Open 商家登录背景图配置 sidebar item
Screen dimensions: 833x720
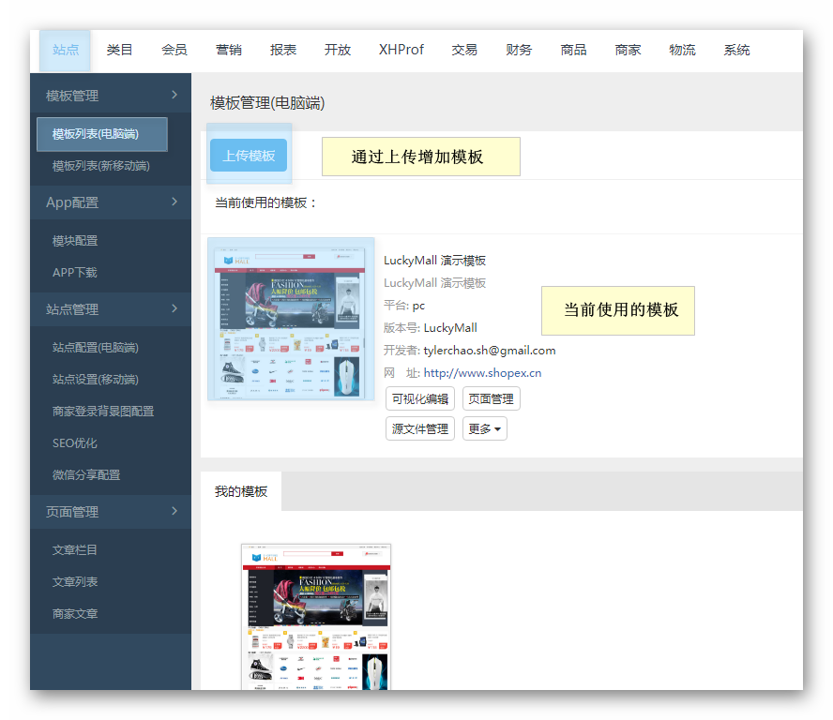103,412
